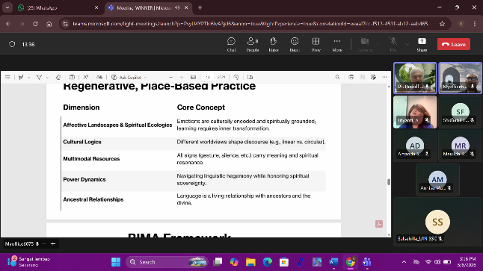Image resolution: width=483 pixels, height=271 pixels.
Task: Toggle audio mute on the Meeting tab
Action: point(177,7)
